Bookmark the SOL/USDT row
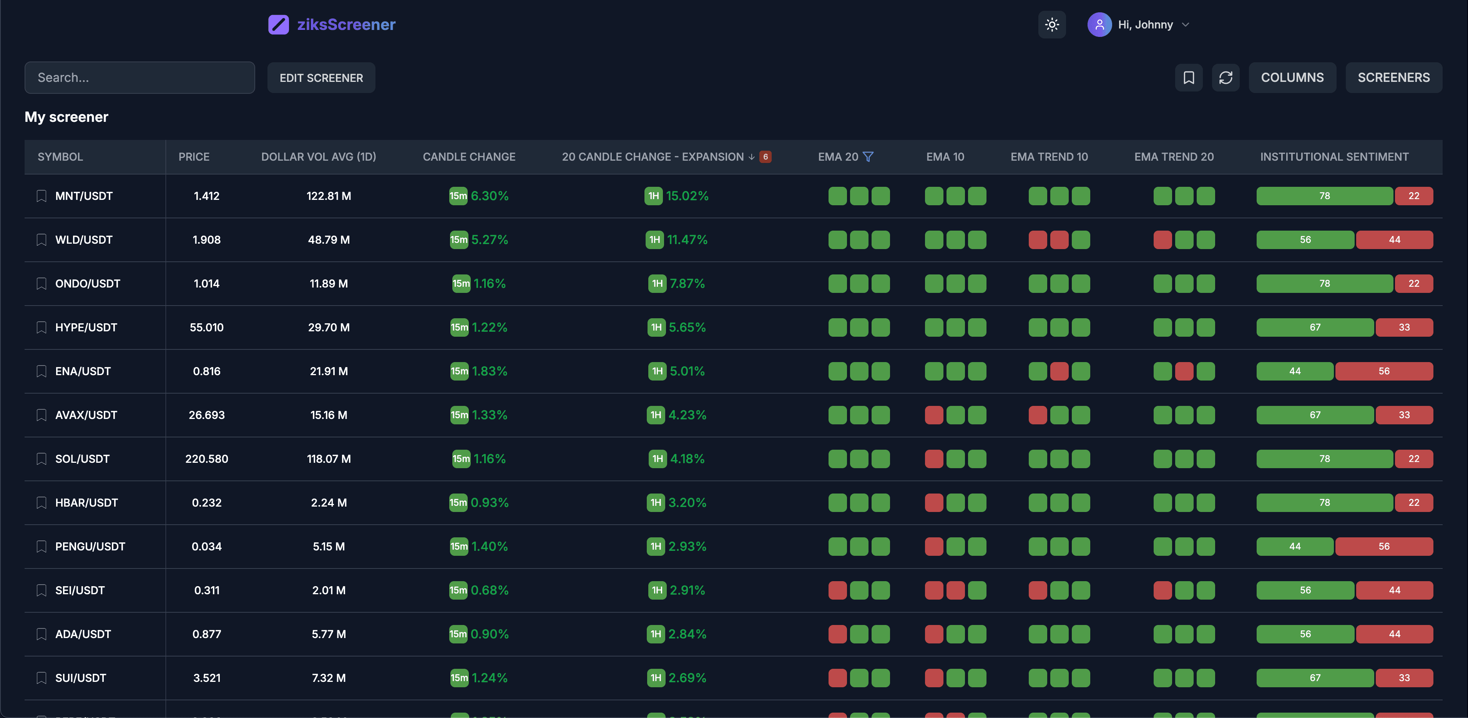This screenshot has height=718, width=1468. tap(41, 459)
